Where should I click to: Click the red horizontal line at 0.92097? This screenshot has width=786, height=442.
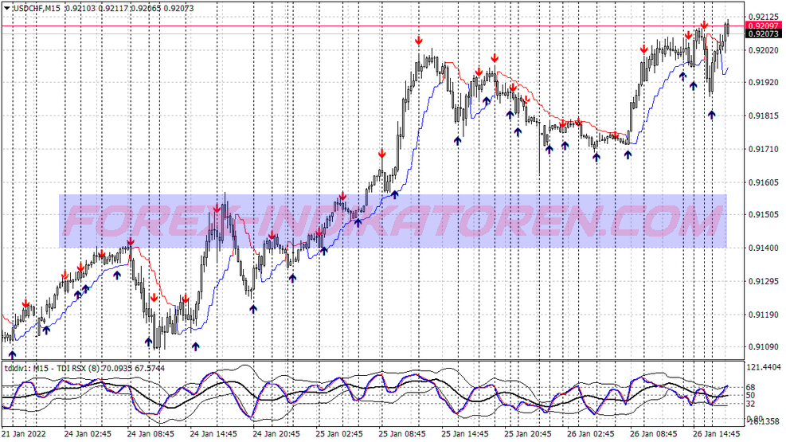[373, 25]
